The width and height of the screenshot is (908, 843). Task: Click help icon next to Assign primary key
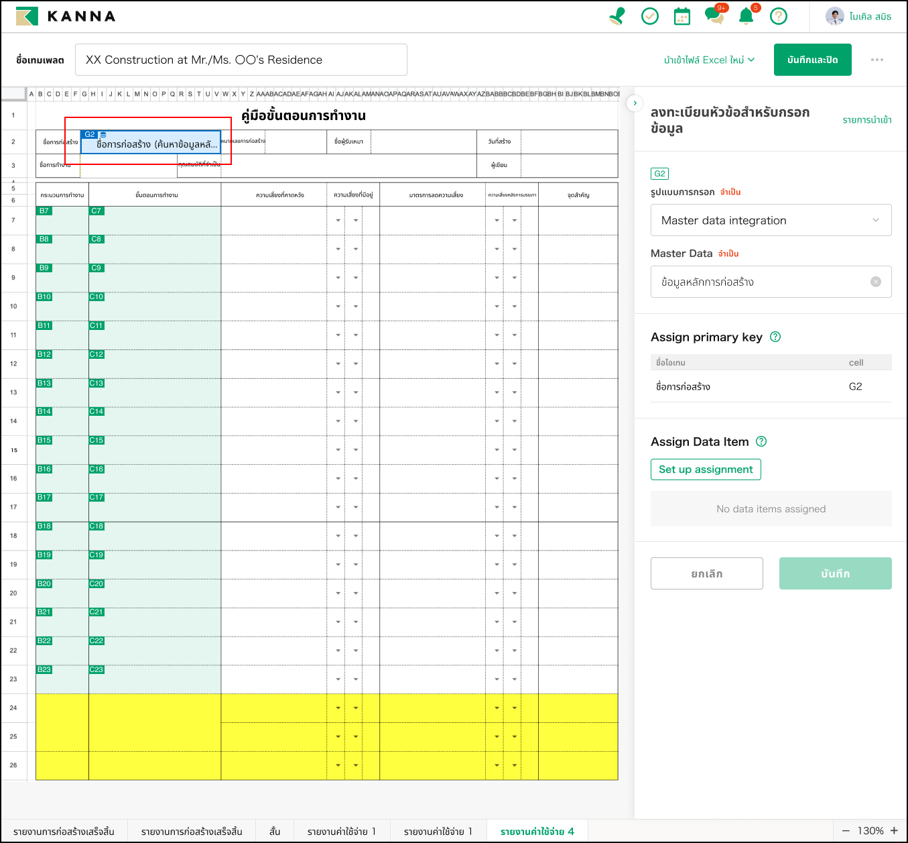tap(775, 337)
